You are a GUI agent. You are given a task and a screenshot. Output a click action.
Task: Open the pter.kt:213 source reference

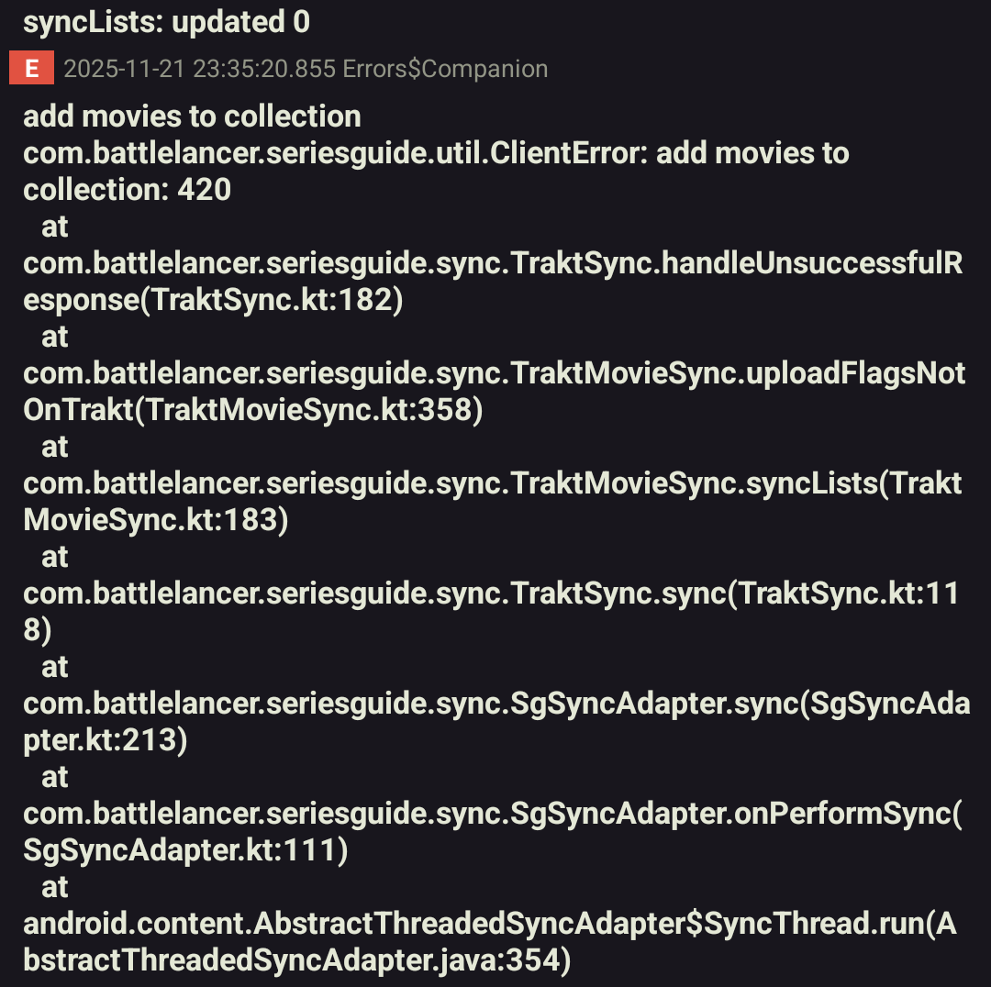click(x=106, y=740)
